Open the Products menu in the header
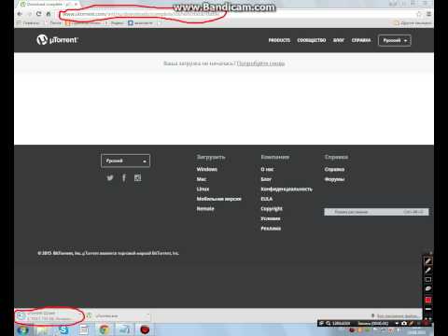The height and width of the screenshot is (336, 448). click(x=279, y=40)
